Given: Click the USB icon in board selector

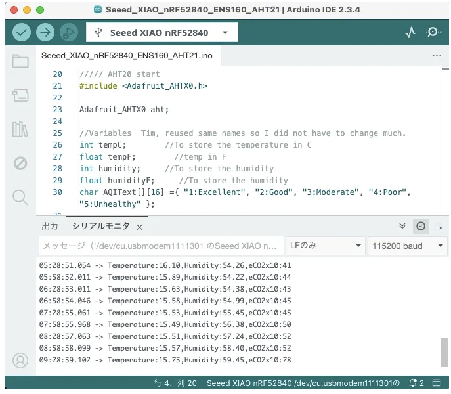Looking at the screenshot, I should pyautogui.click(x=98, y=33).
